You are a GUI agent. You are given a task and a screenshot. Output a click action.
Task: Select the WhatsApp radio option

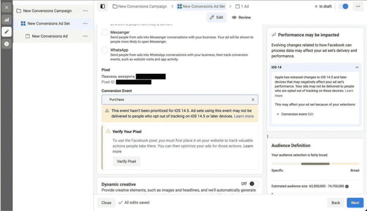[x=105, y=50]
